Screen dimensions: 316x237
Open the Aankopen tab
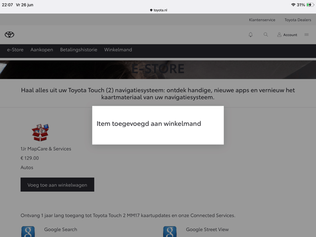(x=41, y=50)
